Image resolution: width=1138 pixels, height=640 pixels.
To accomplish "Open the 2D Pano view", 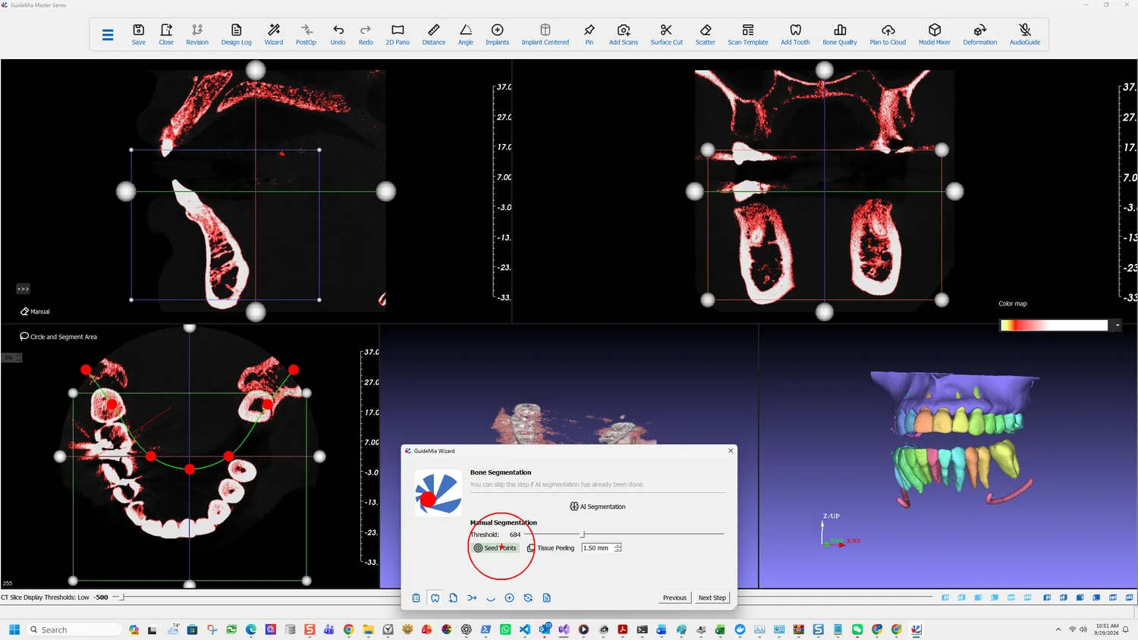I will click(398, 34).
